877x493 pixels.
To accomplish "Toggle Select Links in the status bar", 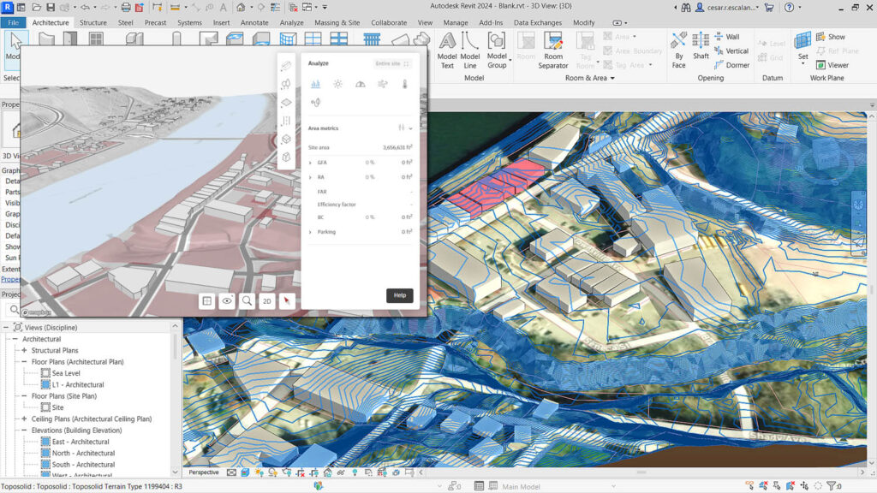I will tap(749, 484).
